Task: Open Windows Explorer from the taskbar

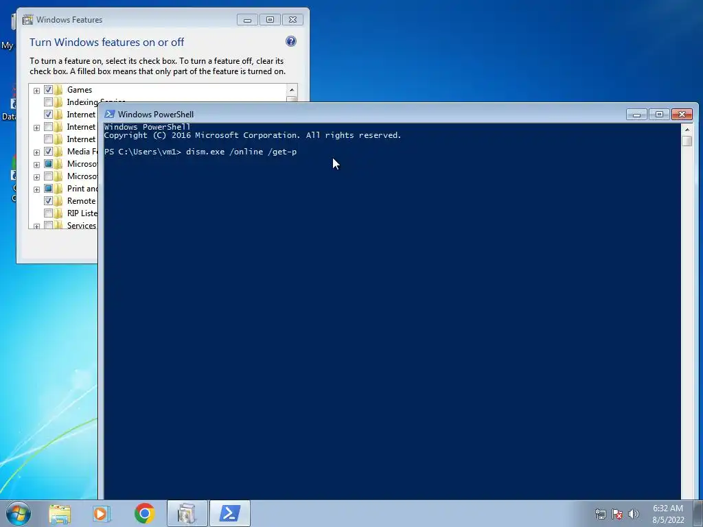Action: point(60,513)
